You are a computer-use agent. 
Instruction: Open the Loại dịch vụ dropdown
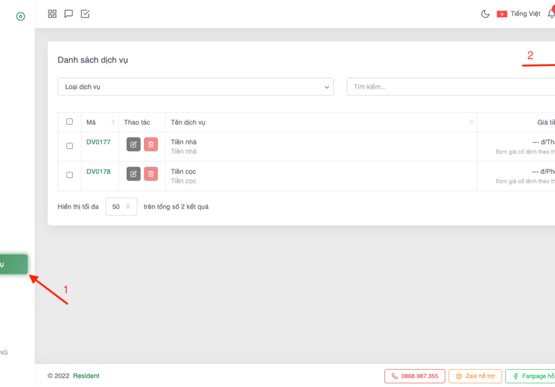[x=195, y=87]
